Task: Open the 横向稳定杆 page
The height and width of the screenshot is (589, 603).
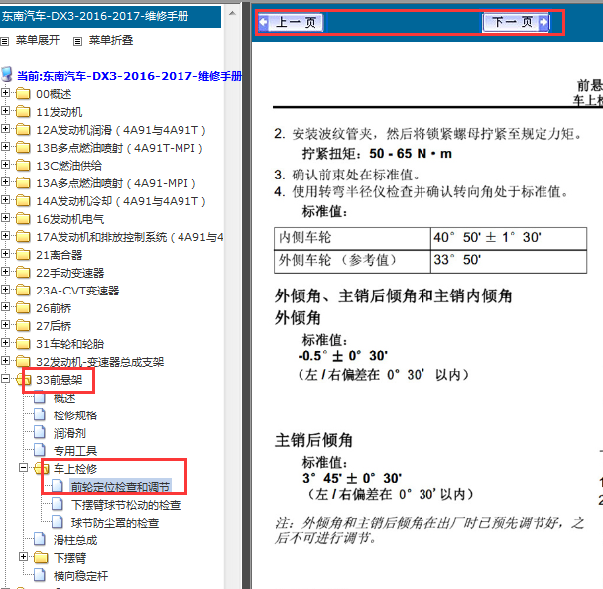Action: point(80,576)
